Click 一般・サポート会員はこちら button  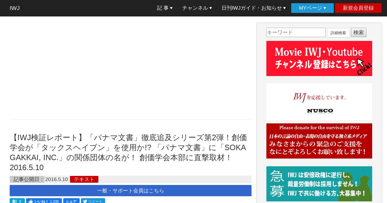click(x=131, y=190)
